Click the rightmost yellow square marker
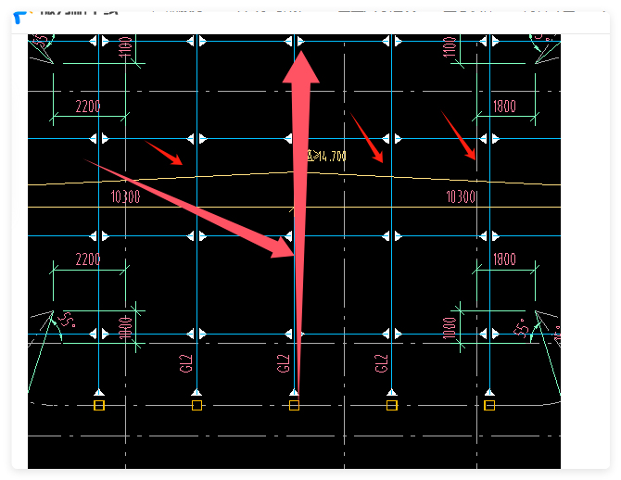Screen dimensions: 621x480 point(489,405)
